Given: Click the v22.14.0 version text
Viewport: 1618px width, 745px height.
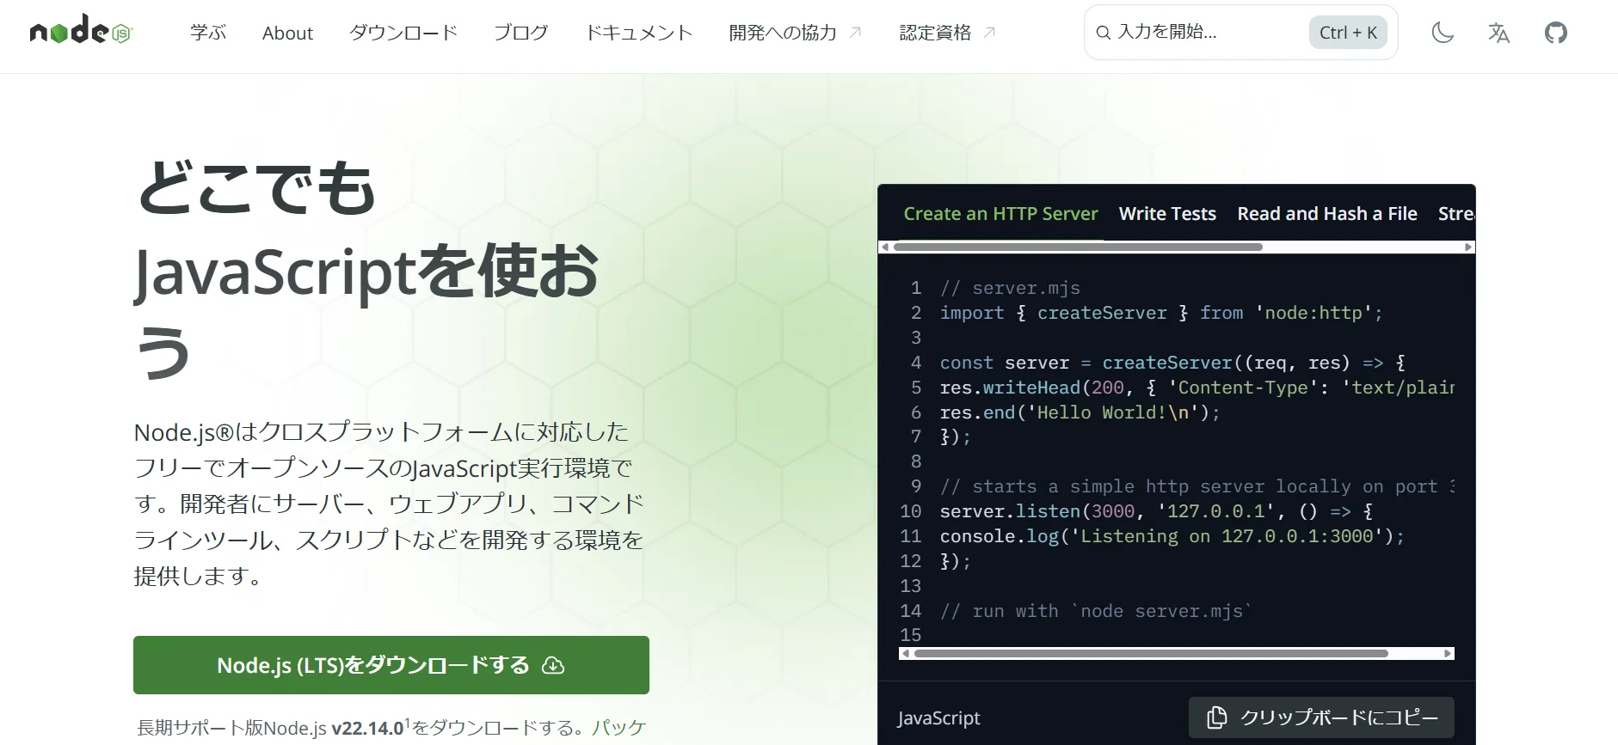Looking at the screenshot, I should click(367, 728).
